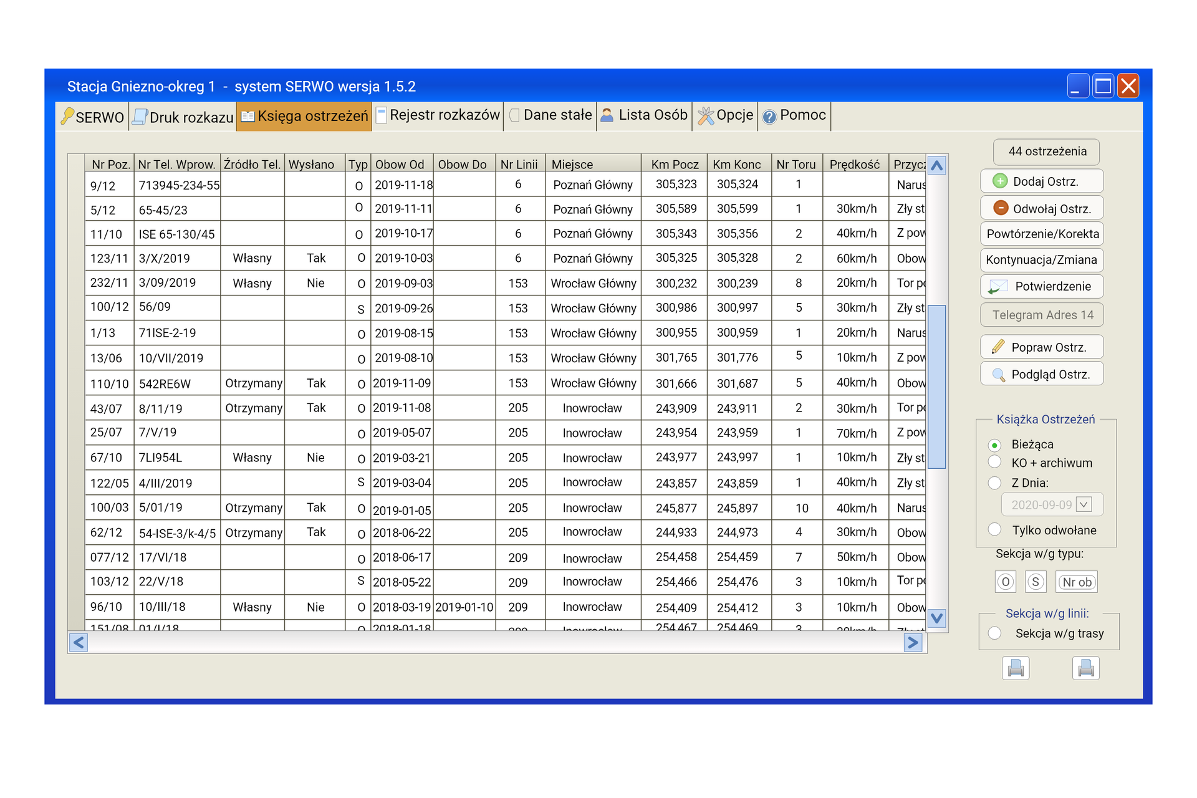Filter section by type S icon
This screenshot has width=1197, height=798.
[x=1036, y=582]
